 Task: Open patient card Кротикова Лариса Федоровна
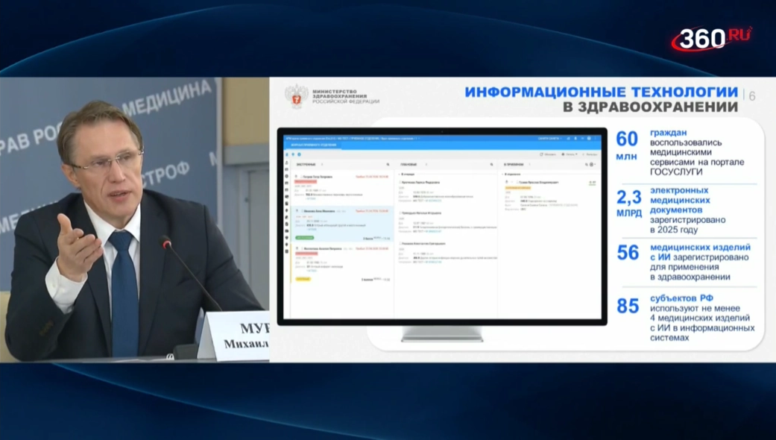pos(446,191)
